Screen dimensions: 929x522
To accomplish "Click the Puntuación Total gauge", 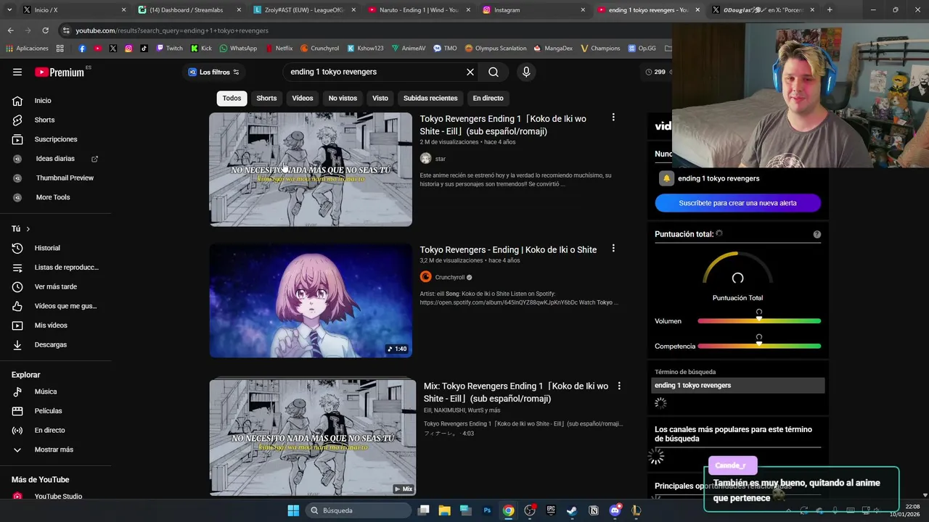I will point(737,270).
